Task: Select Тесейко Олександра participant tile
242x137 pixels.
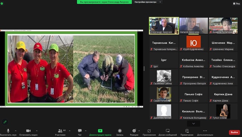Action: [x=223, y=60]
